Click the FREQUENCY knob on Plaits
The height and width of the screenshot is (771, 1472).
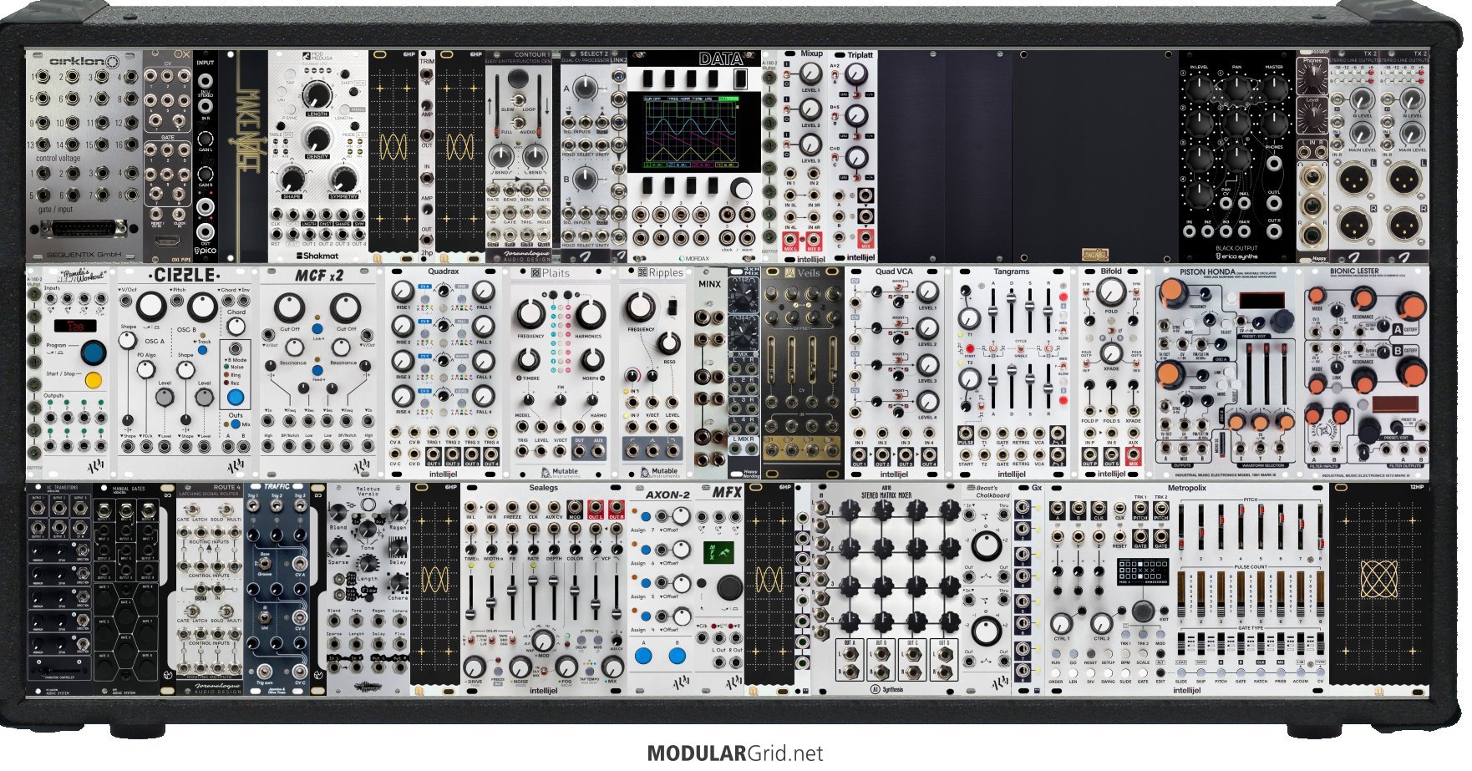[531, 315]
